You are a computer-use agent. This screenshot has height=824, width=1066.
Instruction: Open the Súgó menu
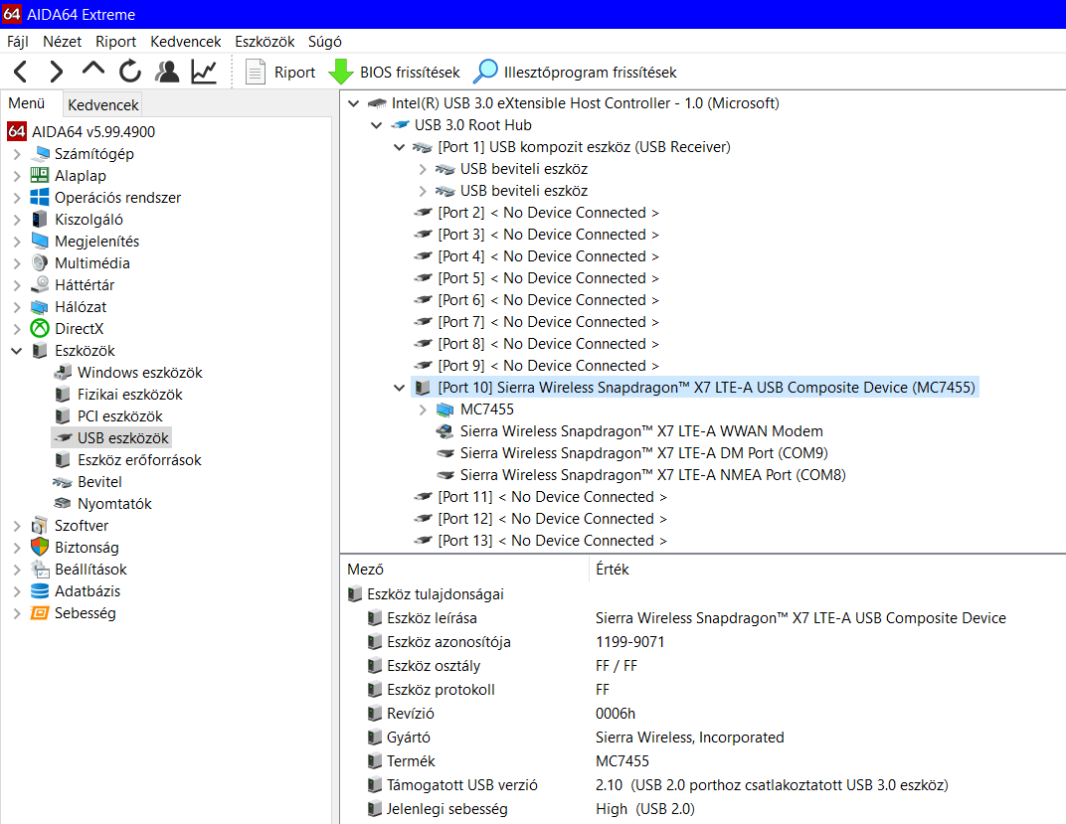point(324,42)
